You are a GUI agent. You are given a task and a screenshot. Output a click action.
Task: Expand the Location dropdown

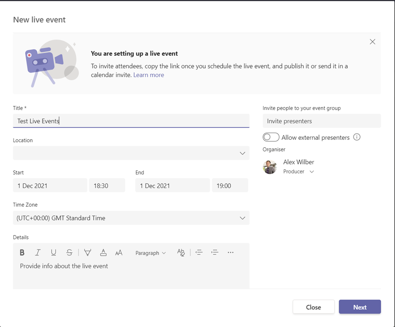coord(242,153)
